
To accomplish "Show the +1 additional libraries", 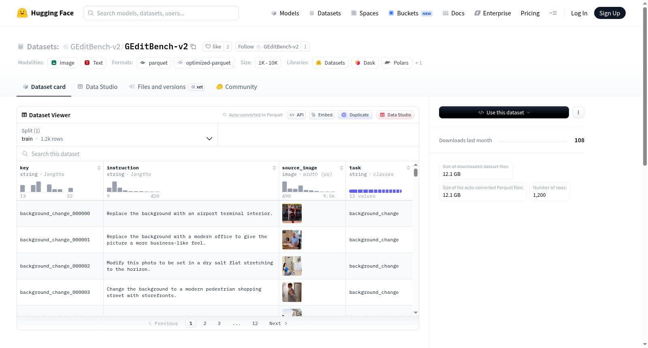I will tap(419, 63).
